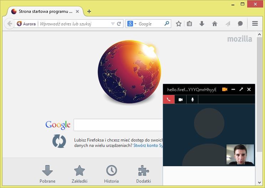Click in the address bar field

point(75,24)
